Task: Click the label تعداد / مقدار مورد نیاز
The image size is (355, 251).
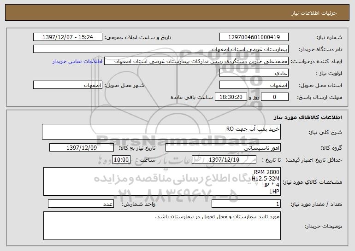Action: [x=316, y=204]
